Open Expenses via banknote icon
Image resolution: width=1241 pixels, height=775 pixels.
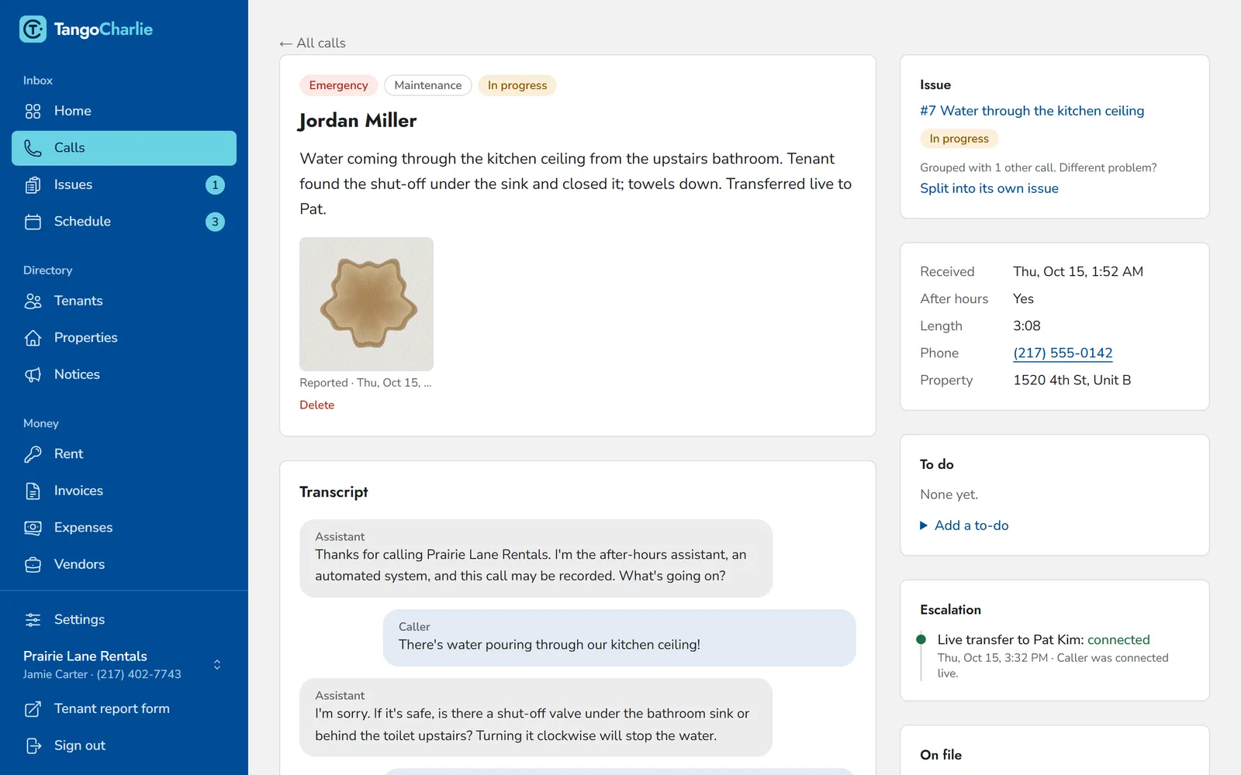33,528
